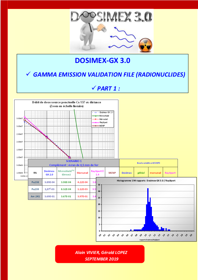Click the cell value "1.12E-03"

coord(82,189)
